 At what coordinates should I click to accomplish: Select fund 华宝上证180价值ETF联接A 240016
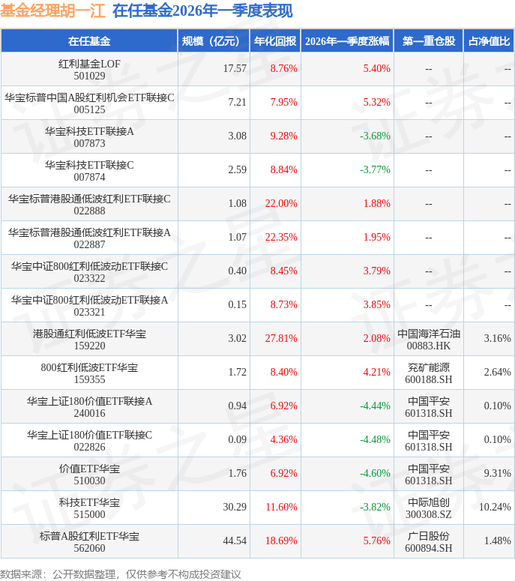pos(89,406)
